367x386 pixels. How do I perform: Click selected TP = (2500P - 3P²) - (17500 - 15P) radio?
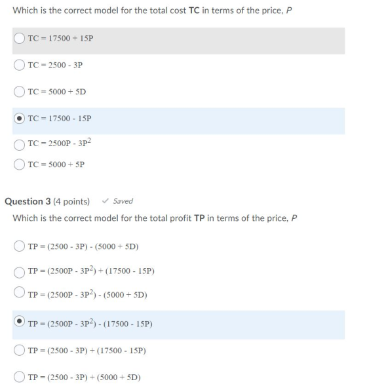click(19, 321)
